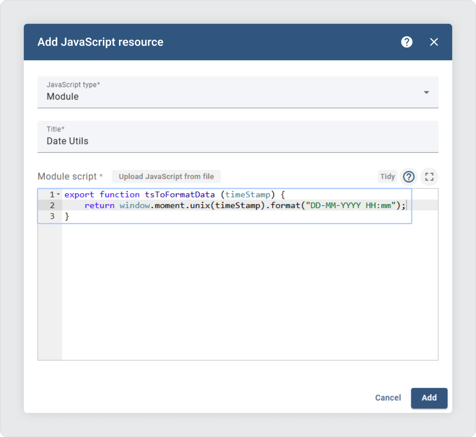This screenshot has height=437, width=476.
Task: Click the question mark beside Tidy
Action: click(408, 177)
